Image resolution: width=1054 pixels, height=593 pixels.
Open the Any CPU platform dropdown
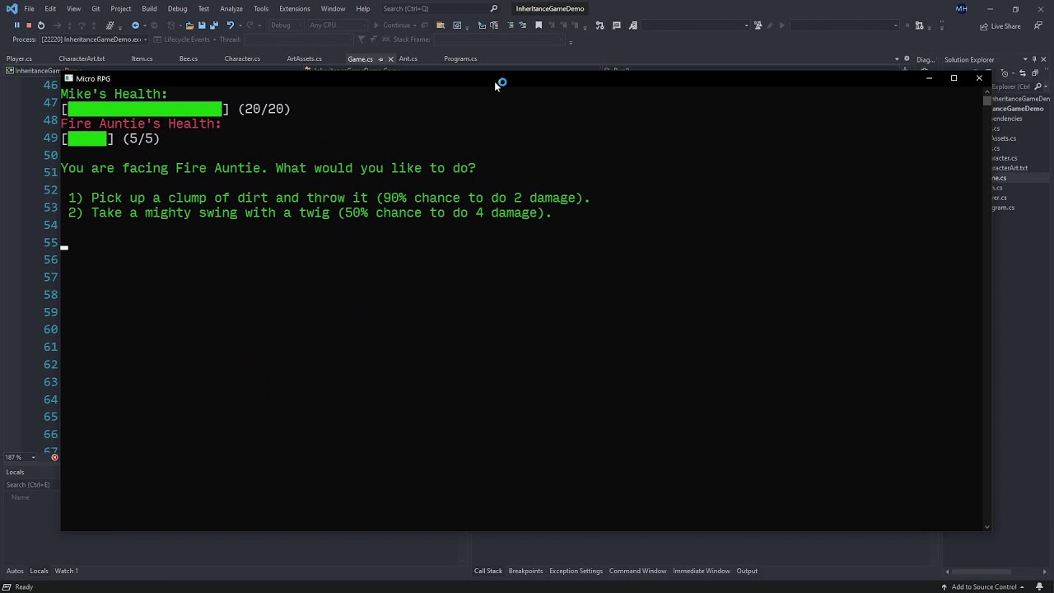337,26
